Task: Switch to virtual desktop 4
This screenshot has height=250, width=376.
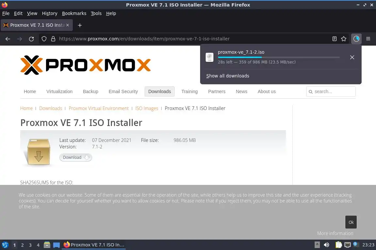Action: click(x=38, y=245)
